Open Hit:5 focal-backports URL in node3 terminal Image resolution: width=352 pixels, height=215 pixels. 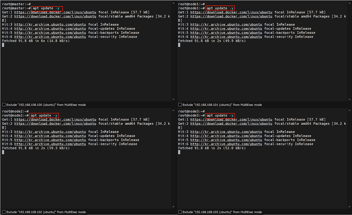(x=226, y=140)
